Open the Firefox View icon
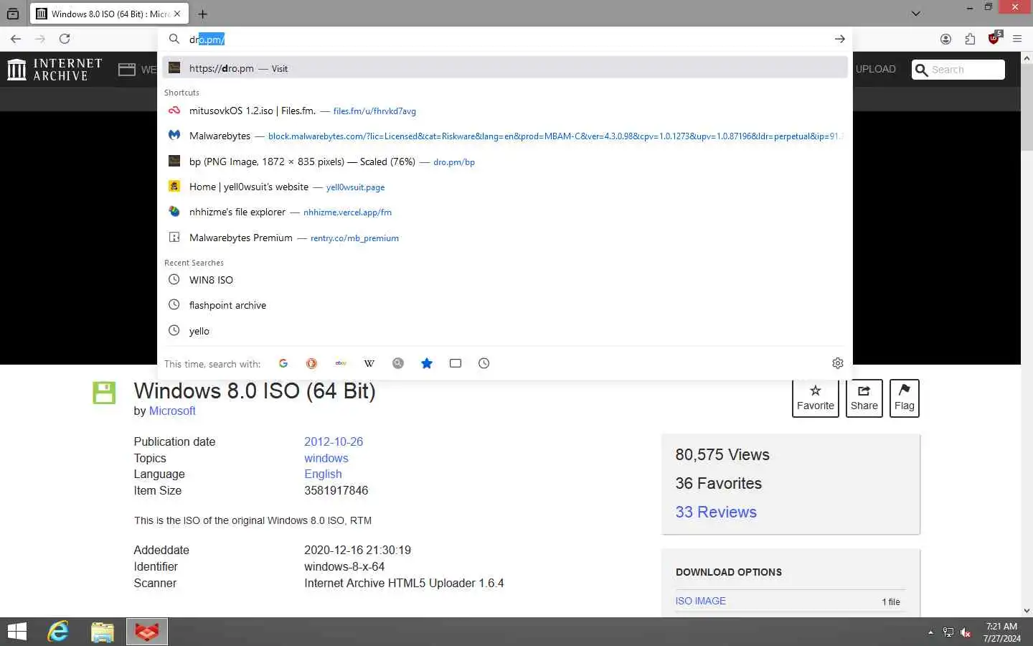The image size is (1033, 646). 13,14
